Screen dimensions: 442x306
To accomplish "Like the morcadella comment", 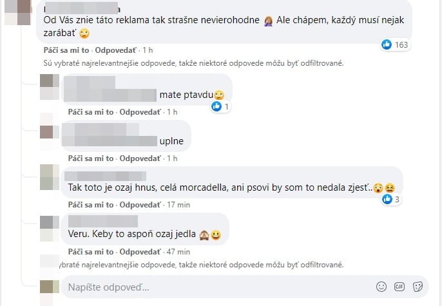I will (90, 205).
